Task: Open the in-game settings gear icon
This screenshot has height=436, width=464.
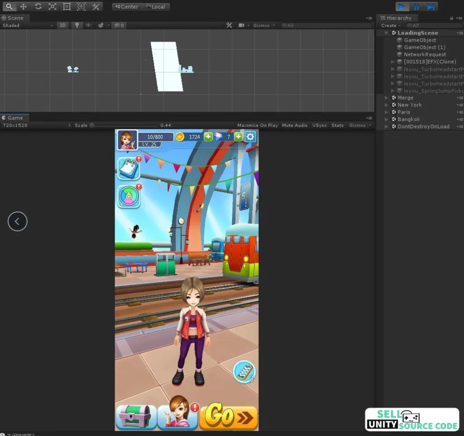Action: tap(250, 137)
